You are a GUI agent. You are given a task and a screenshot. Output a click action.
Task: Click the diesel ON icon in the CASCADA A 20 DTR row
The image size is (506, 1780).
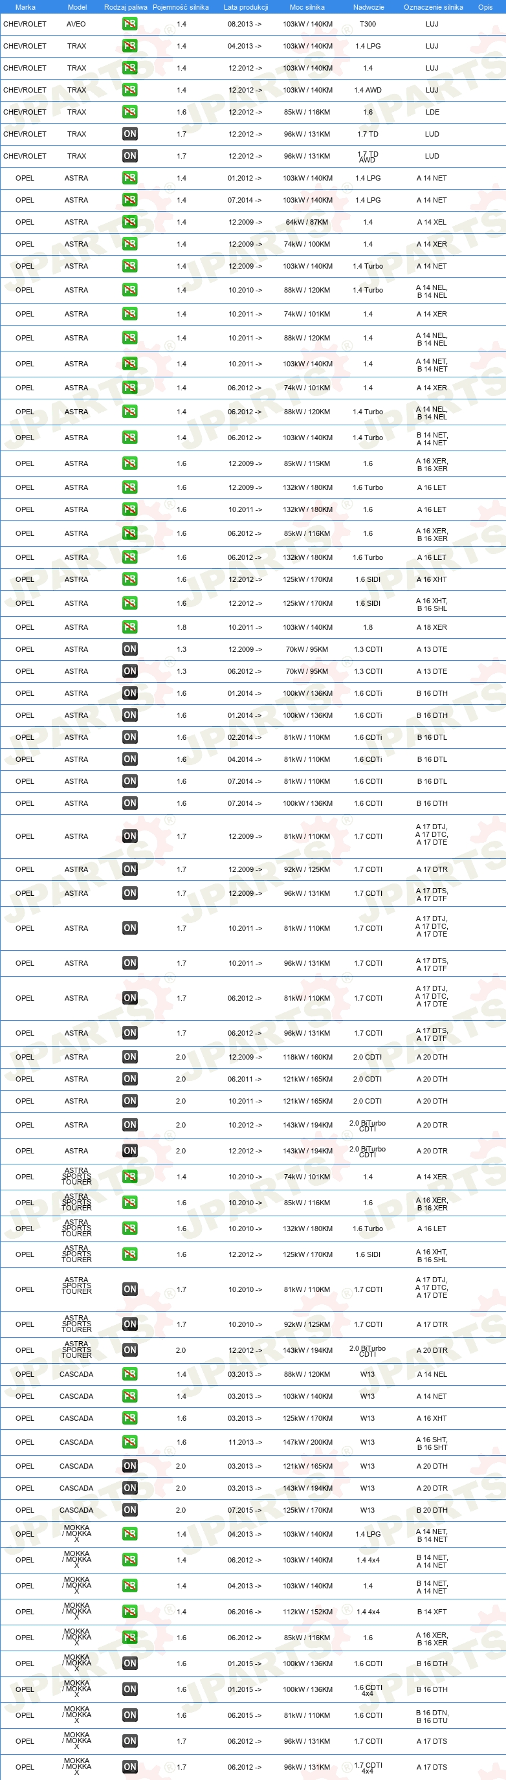point(130,1487)
